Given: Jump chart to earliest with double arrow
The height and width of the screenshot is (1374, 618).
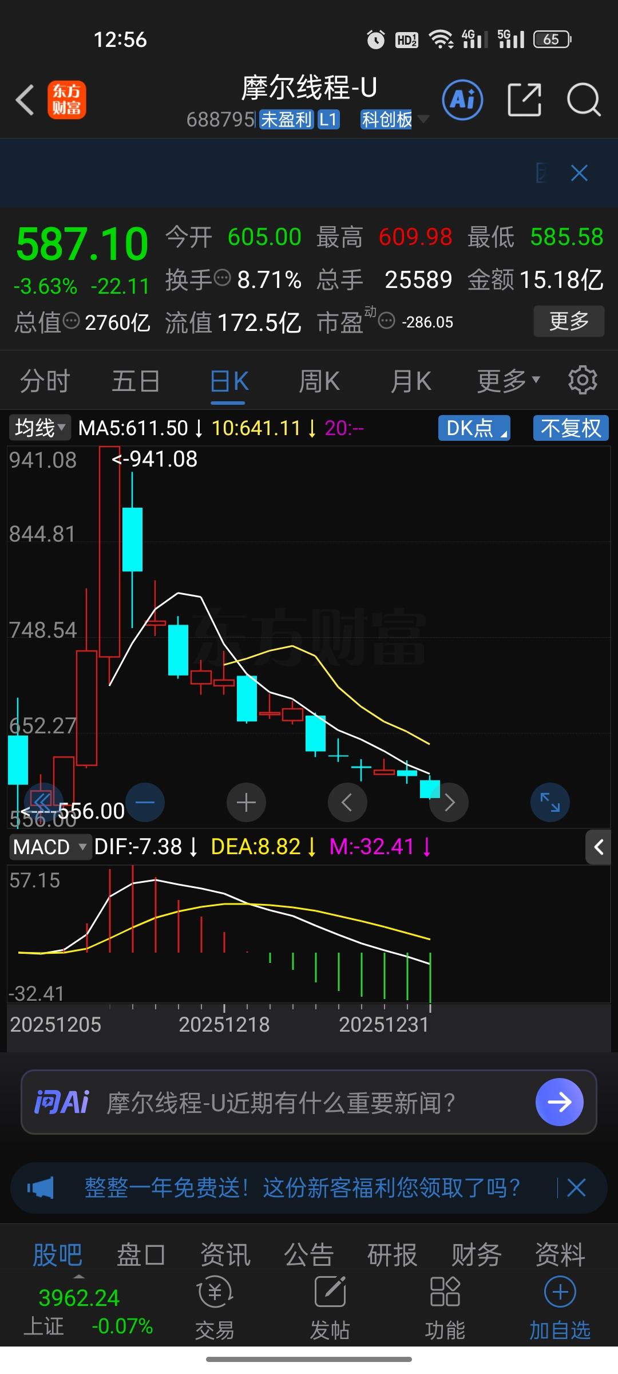Looking at the screenshot, I should 43,802.
